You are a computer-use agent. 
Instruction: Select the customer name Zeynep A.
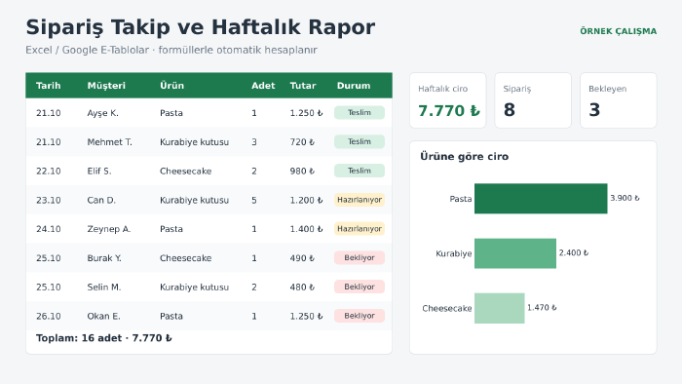(109, 229)
